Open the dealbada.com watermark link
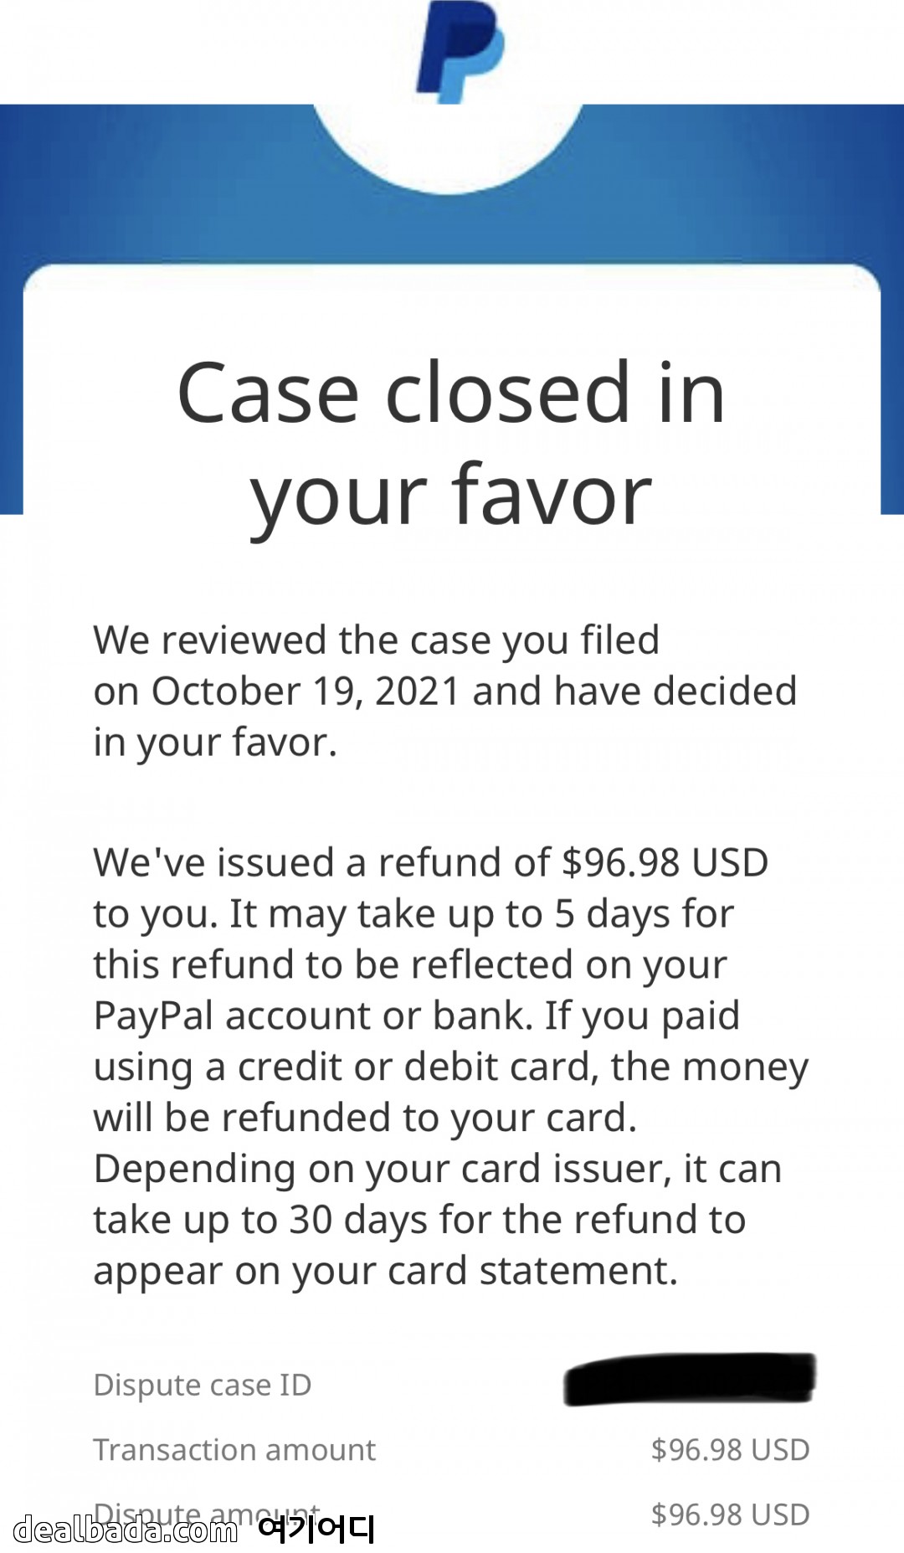 click(126, 1530)
